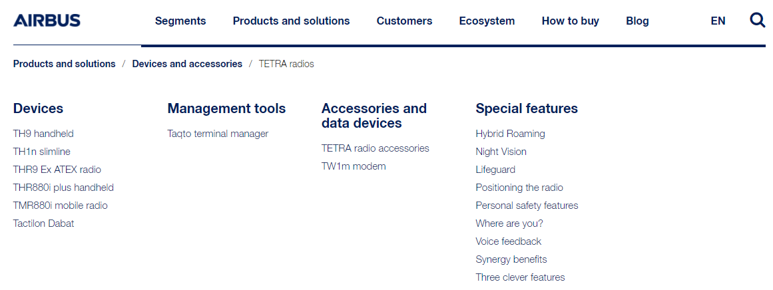Open the Ecosystem menu
Image resolution: width=773 pixels, height=290 pixels.
coord(487,21)
